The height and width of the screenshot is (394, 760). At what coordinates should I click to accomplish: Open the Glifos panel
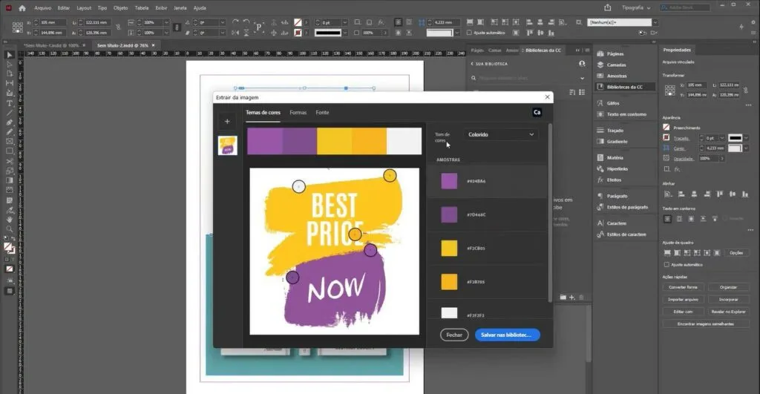(x=613, y=103)
